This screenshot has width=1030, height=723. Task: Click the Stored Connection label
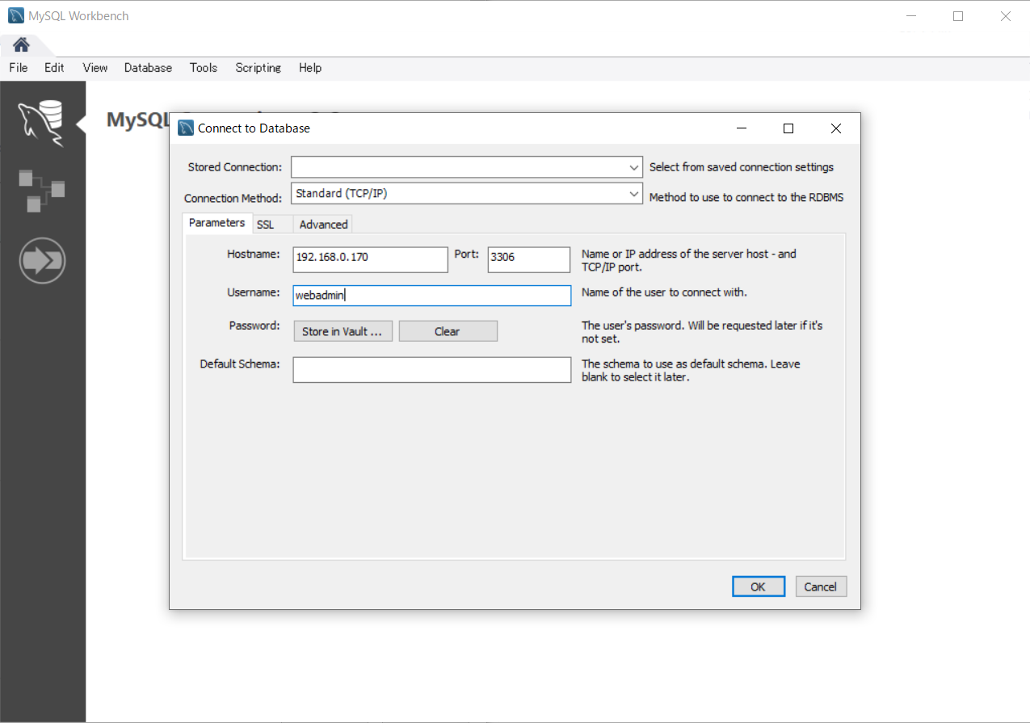coord(235,167)
